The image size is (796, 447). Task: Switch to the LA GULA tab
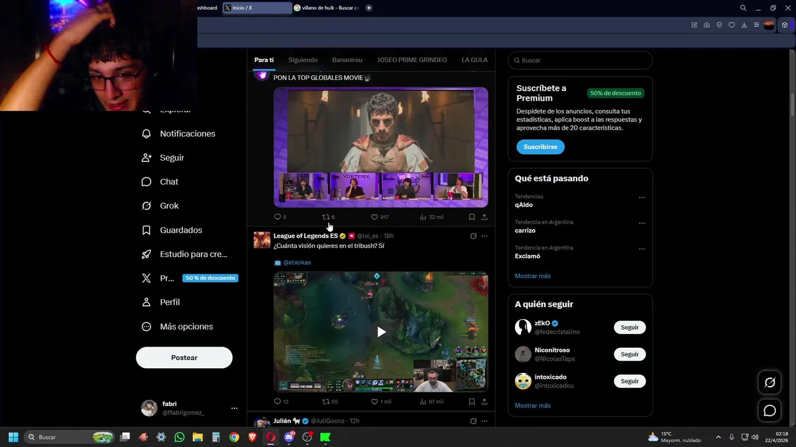(x=474, y=60)
